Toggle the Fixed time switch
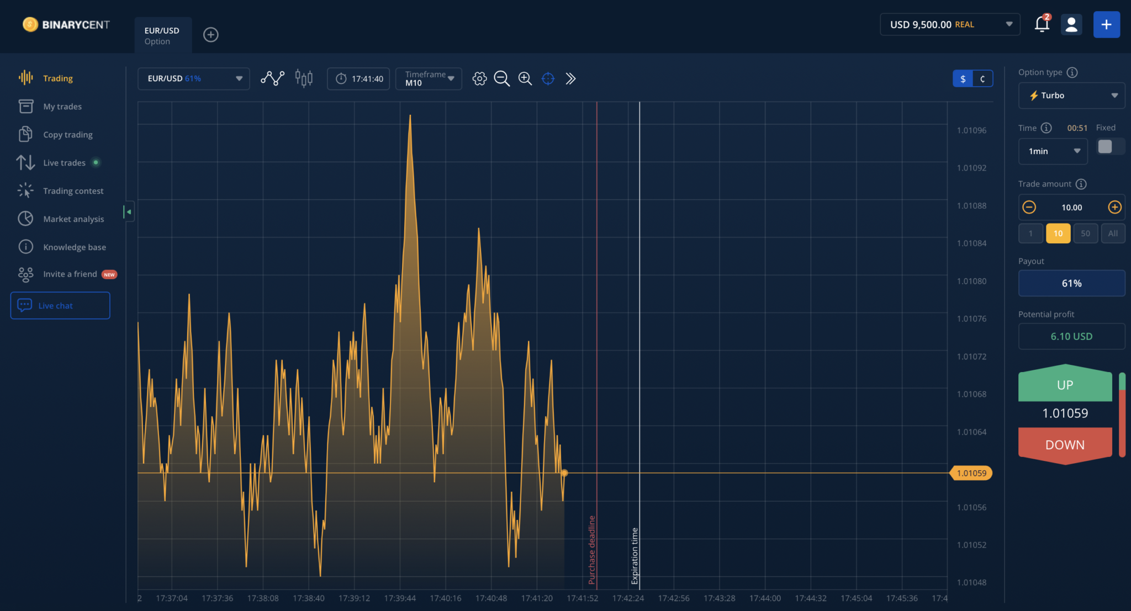The width and height of the screenshot is (1131, 611). click(x=1110, y=146)
